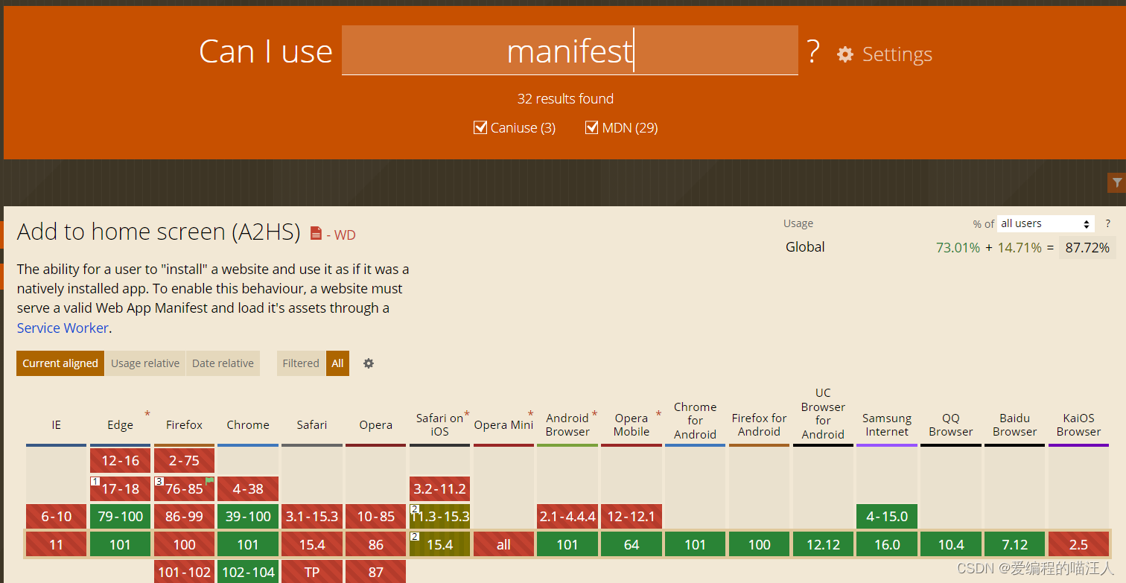Select Android Browser 2.1-4.4.4 cell

point(567,517)
